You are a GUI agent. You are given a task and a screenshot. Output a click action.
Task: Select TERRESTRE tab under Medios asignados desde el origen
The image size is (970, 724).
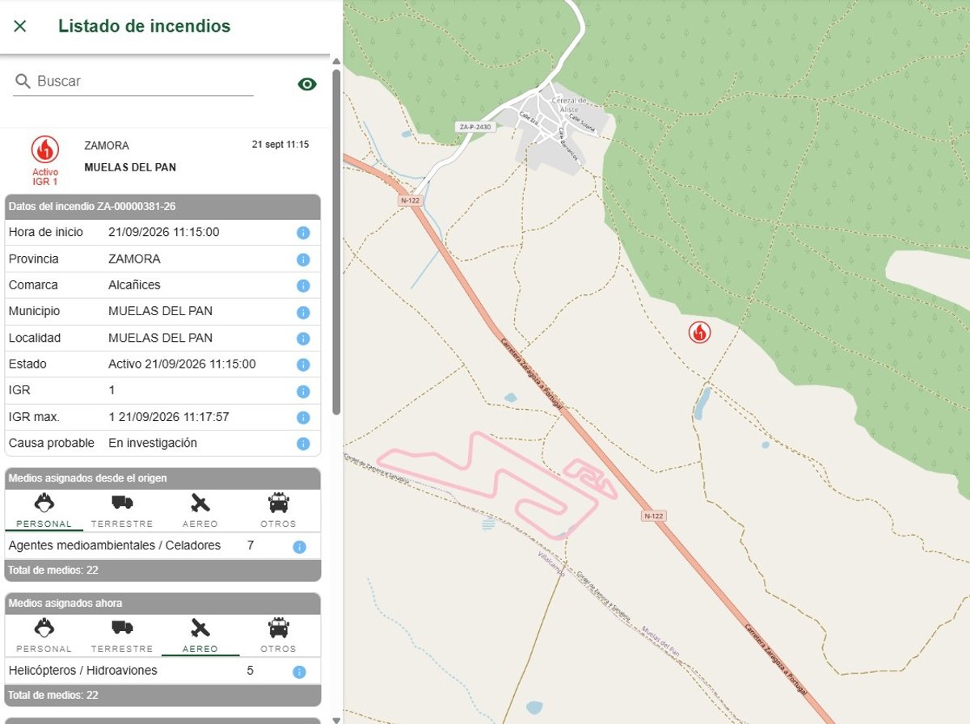pos(122,511)
